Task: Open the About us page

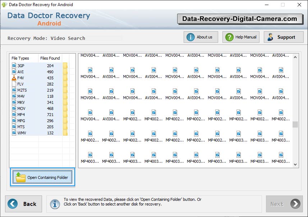Action: (x=201, y=37)
